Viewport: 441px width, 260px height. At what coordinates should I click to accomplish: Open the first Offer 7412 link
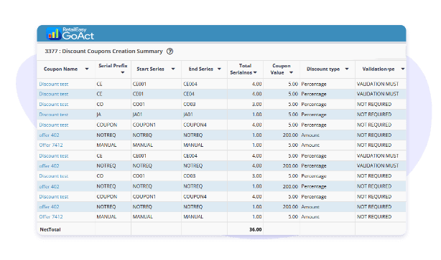(51, 145)
